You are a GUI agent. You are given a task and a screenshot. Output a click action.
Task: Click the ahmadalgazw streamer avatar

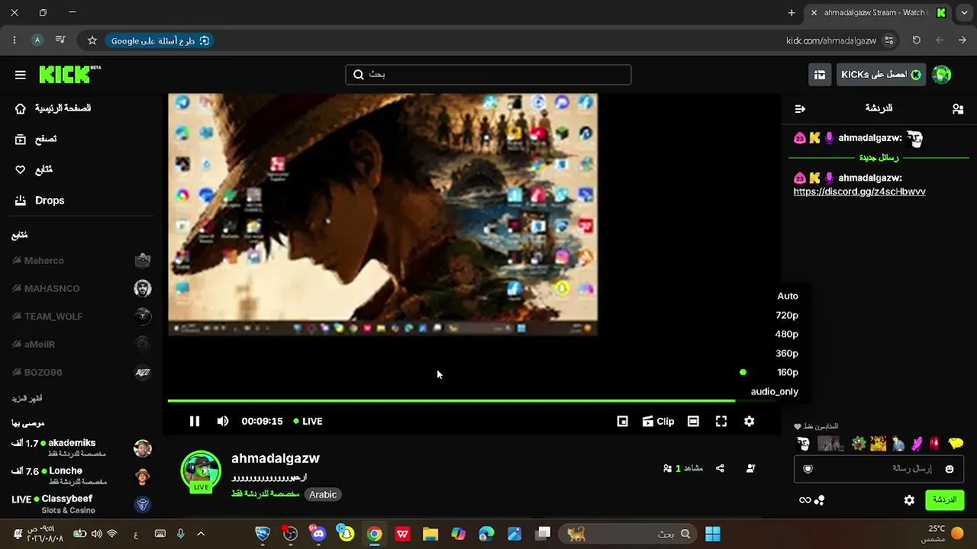tap(201, 471)
